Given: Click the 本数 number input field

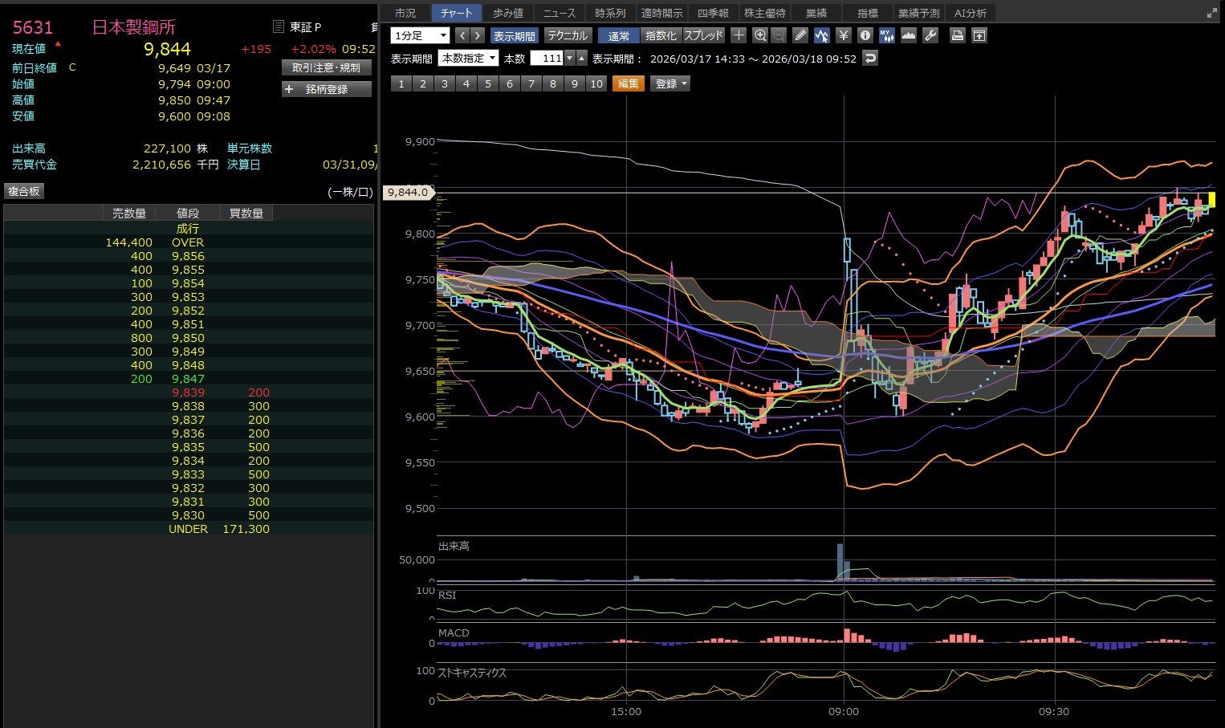Looking at the screenshot, I should (547, 58).
